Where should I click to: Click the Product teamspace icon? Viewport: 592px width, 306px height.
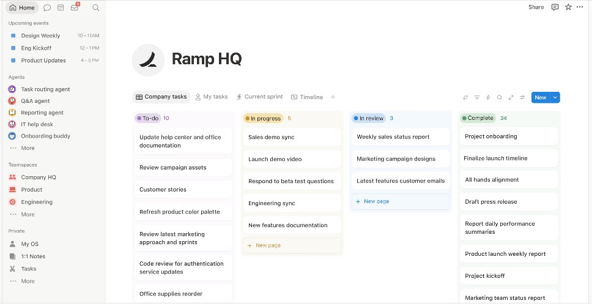click(12, 190)
